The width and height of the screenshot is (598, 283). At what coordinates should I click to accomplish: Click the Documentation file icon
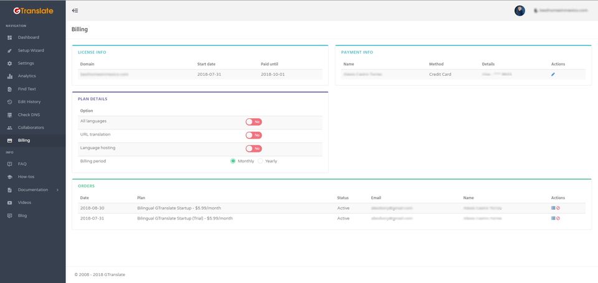pyautogui.click(x=10, y=190)
